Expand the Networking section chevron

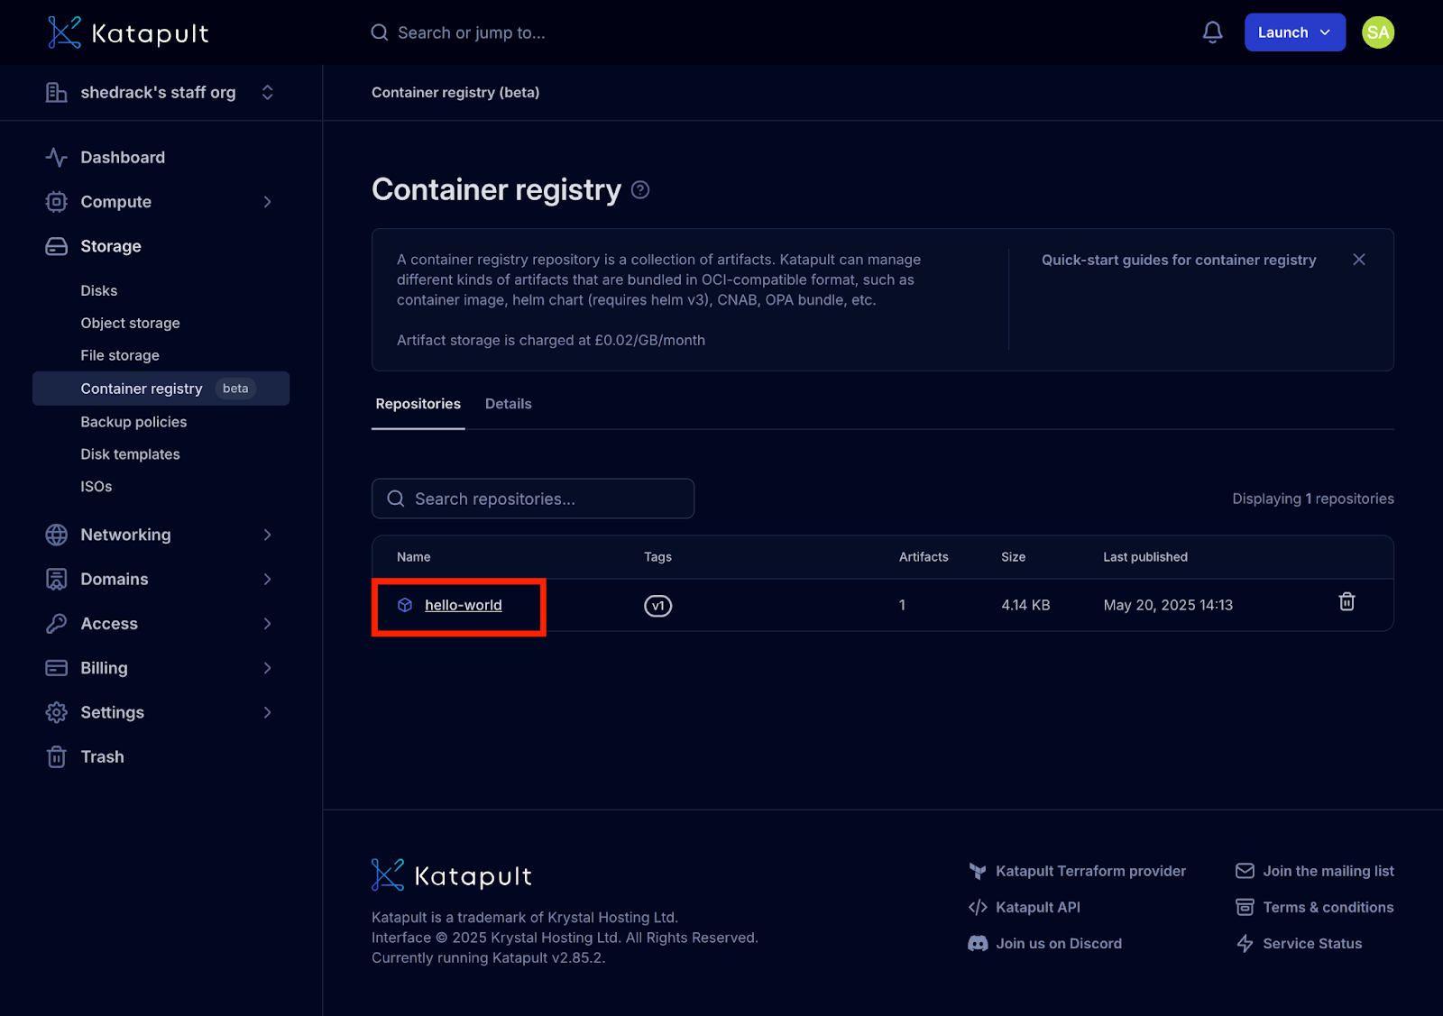coord(267,535)
